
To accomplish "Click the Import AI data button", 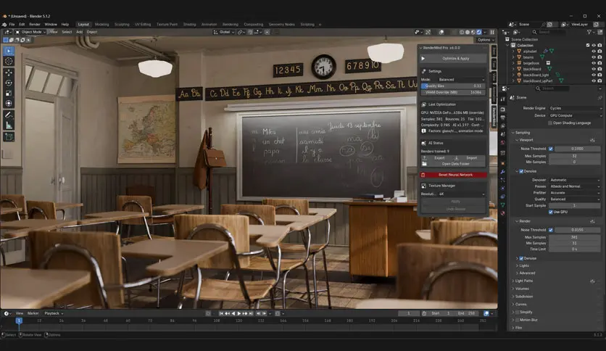I will (x=469, y=158).
